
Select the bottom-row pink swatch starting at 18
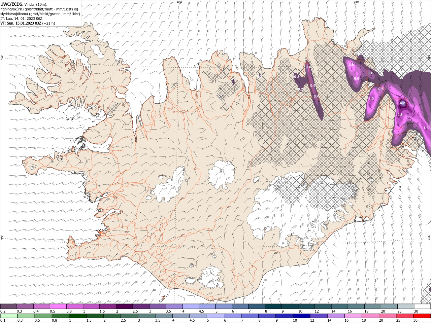[370, 316]
